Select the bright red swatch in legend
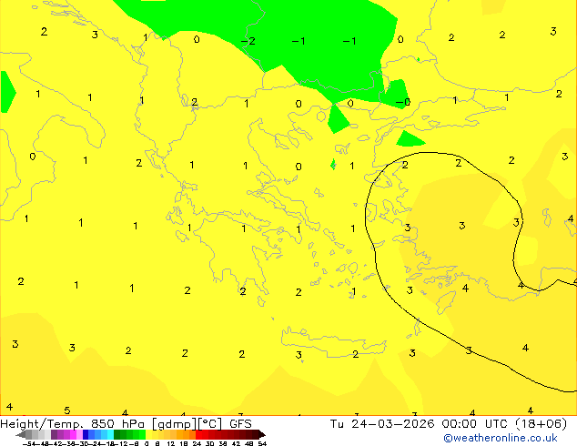 point(198,435)
